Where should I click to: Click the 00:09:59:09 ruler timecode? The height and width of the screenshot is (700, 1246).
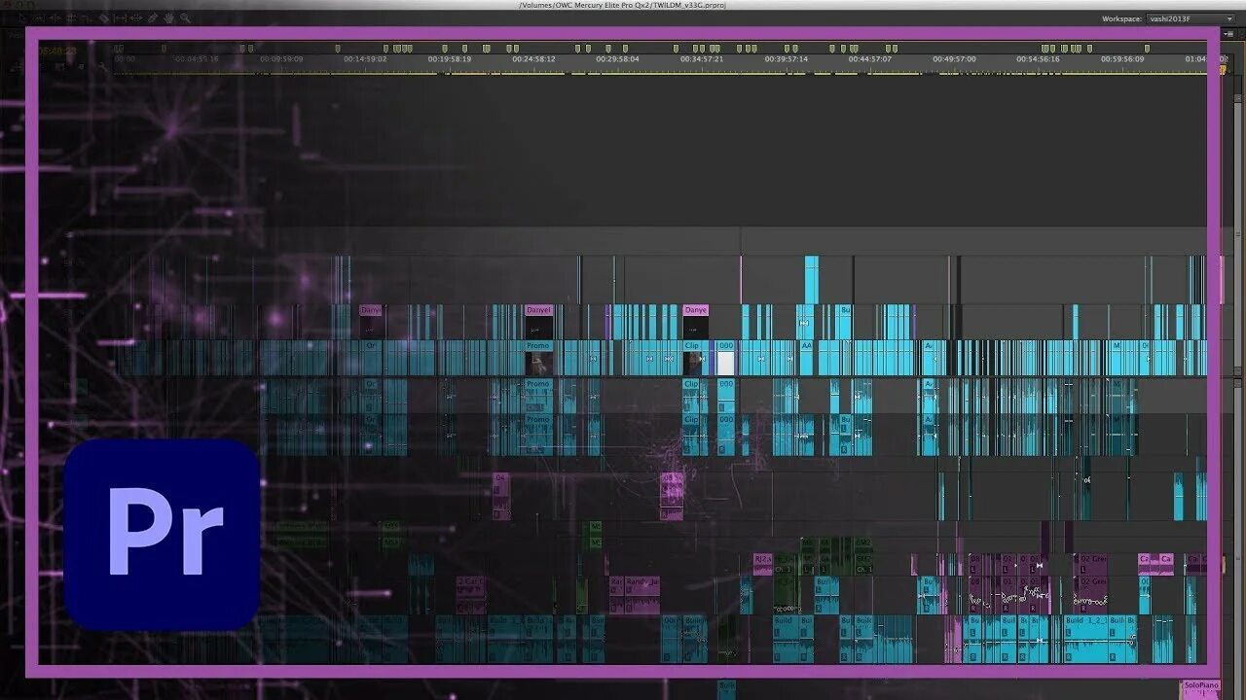coord(281,58)
